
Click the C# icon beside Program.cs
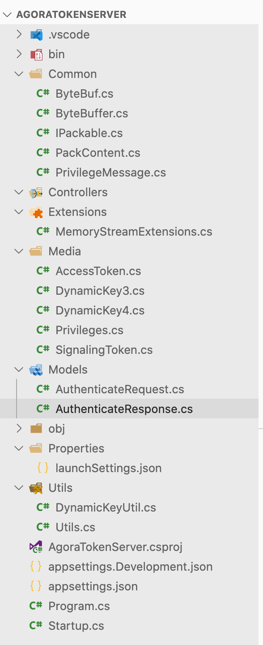36,606
